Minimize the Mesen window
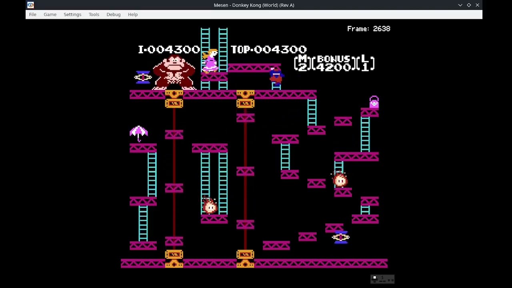The image size is (512, 288). (x=460, y=5)
